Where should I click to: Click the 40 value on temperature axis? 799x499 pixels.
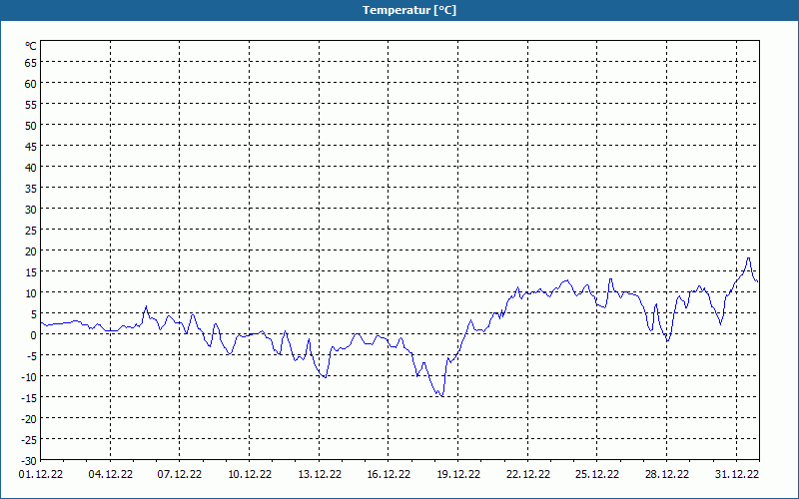click(31, 167)
